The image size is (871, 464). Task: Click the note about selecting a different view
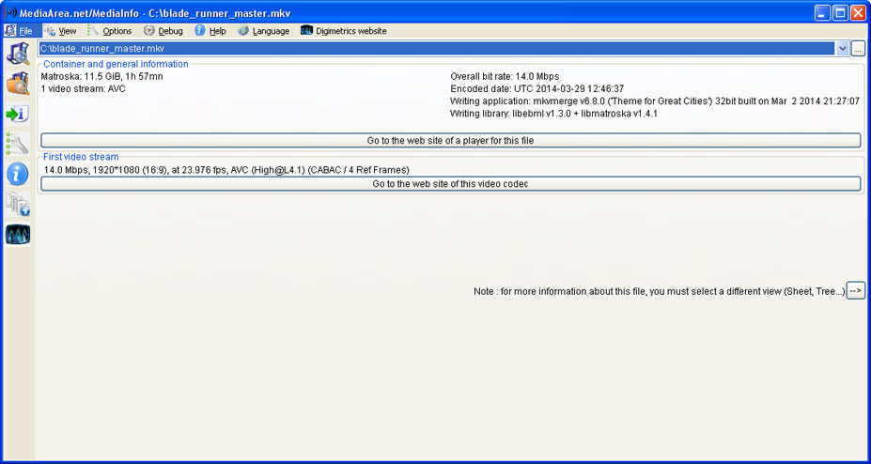tap(660, 291)
